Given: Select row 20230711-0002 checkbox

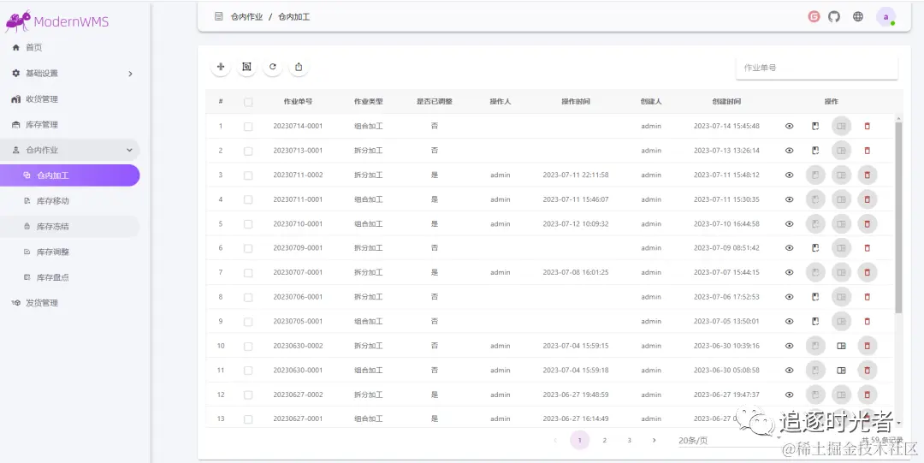Looking at the screenshot, I should [248, 175].
